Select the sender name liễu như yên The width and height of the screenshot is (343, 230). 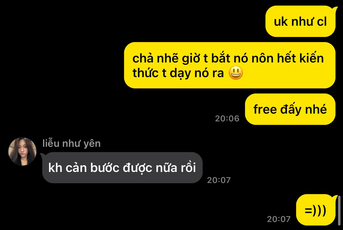pos(72,143)
